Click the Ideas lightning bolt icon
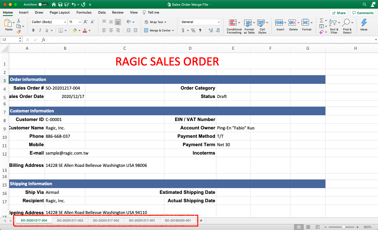The image size is (378, 230). (364, 23)
